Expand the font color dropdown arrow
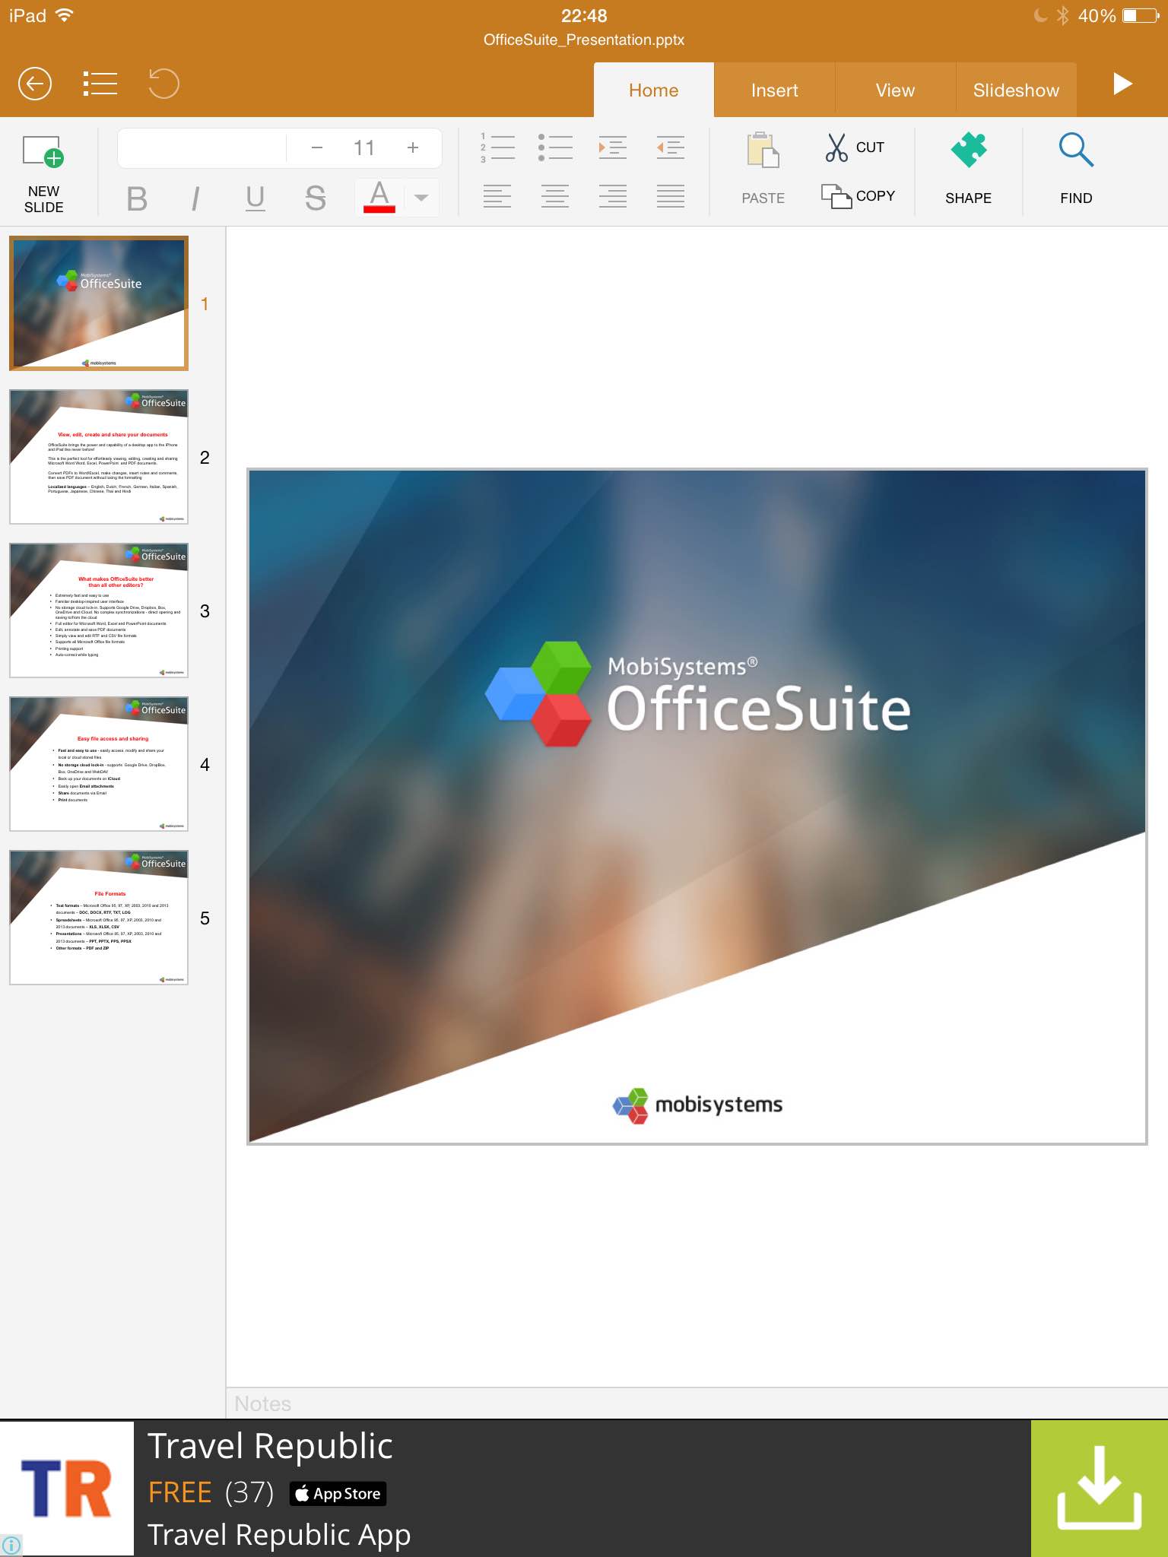 point(421,198)
